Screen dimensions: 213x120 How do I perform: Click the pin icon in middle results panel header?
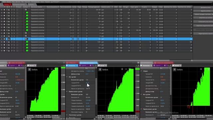click(x=96, y=65)
